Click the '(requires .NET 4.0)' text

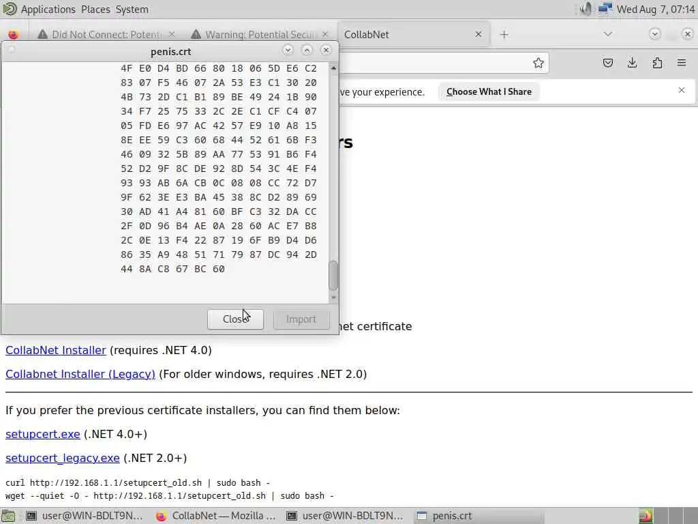pos(161,350)
